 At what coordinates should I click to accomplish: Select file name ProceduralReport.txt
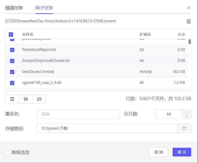[39, 50]
